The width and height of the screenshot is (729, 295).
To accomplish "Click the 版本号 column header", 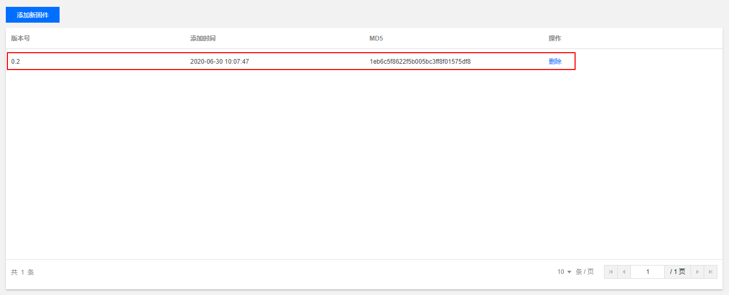I will (x=21, y=38).
